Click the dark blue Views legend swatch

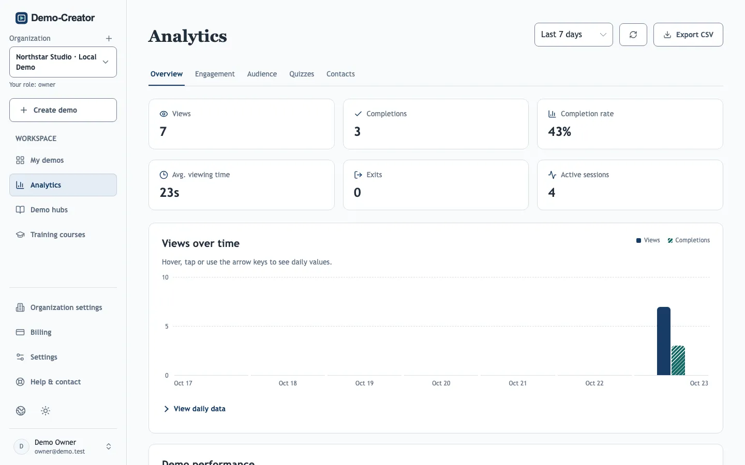pos(638,240)
